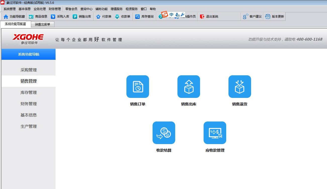Open the 业务处理 menu

click(40, 9)
